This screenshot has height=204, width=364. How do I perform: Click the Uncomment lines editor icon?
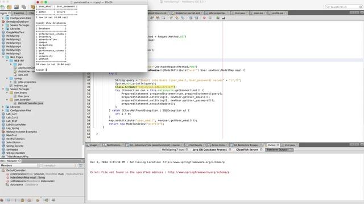click(224, 18)
